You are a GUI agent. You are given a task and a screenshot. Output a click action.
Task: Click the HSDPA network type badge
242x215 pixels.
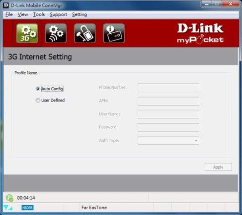(x=27, y=208)
